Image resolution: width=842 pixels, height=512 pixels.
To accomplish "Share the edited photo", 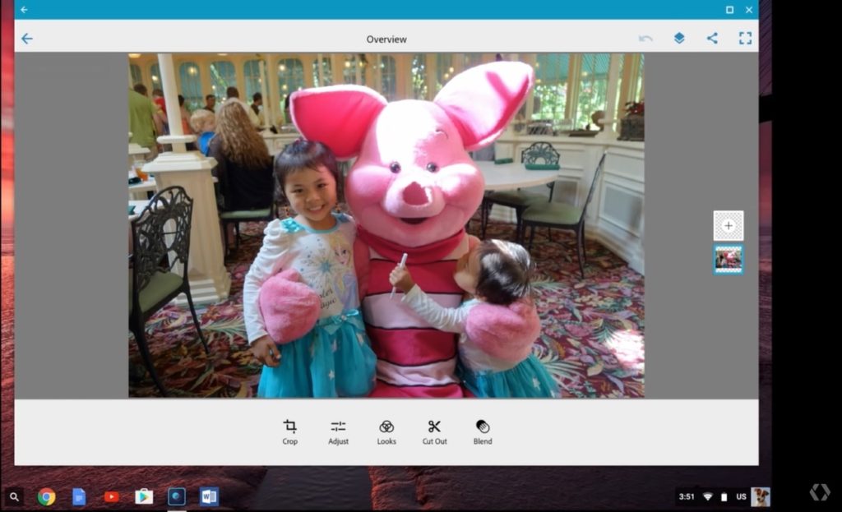I will pos(712,38).
